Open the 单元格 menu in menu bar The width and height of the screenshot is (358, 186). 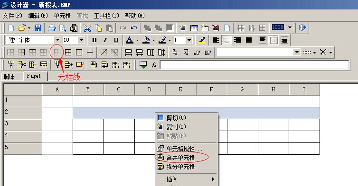62,16
